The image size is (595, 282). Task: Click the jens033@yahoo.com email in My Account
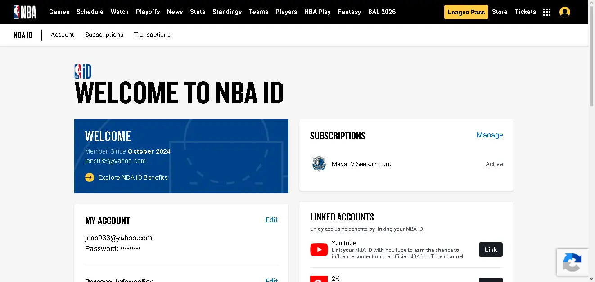coord(118,238)
